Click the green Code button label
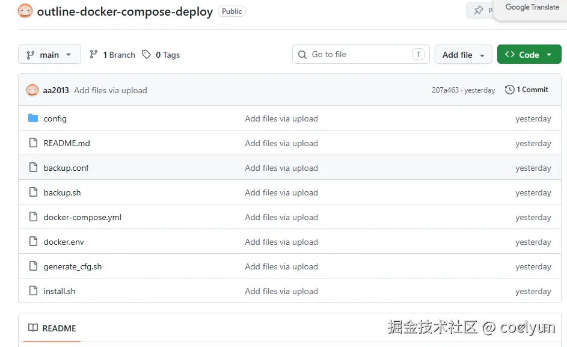The image size is (567, 347). coord(529,55)
